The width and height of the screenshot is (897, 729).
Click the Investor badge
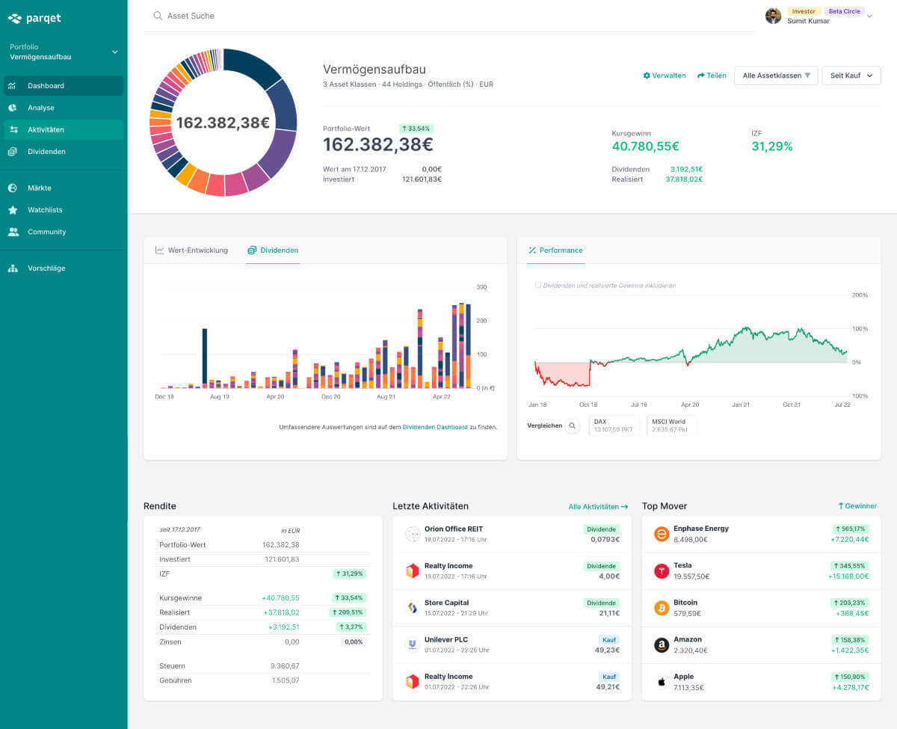click(804, 11)
